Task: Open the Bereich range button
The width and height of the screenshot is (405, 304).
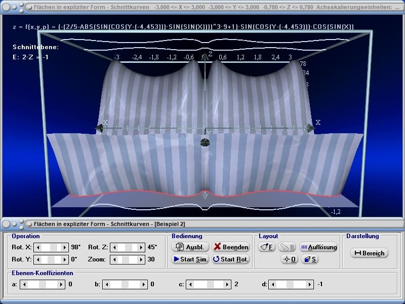Action: point(370,253)
